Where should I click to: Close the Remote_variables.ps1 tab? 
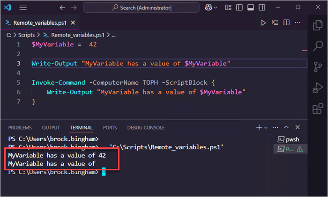pyautogui.click(x=73, y=22)
